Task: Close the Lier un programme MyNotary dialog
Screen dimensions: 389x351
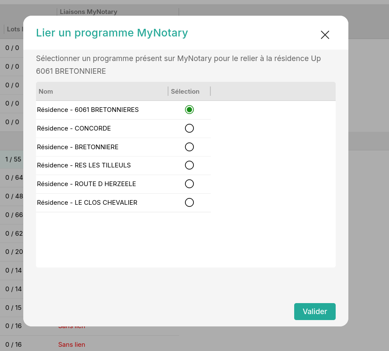Action: (x=325, y=35)
